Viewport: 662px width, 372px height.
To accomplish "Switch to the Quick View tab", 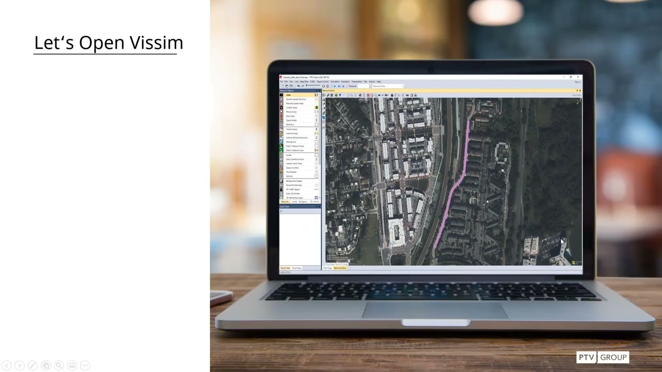I will click(285, 268).
